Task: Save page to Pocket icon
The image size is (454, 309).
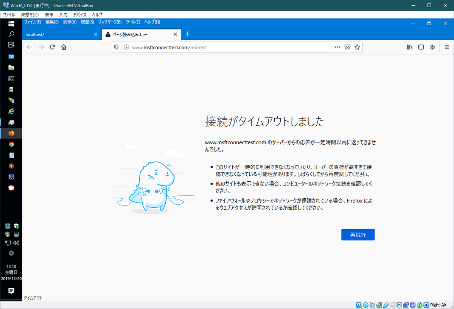Action: pos(347,47)
